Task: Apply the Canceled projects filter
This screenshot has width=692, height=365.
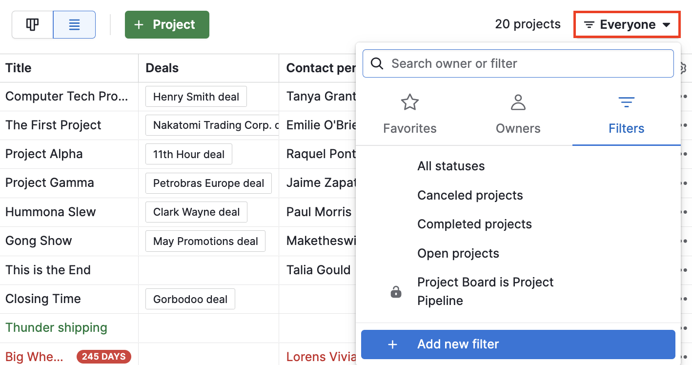Action: 470,195
